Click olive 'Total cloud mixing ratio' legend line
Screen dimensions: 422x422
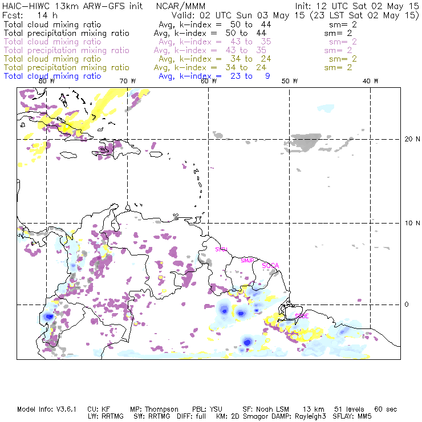pos(52,59)
